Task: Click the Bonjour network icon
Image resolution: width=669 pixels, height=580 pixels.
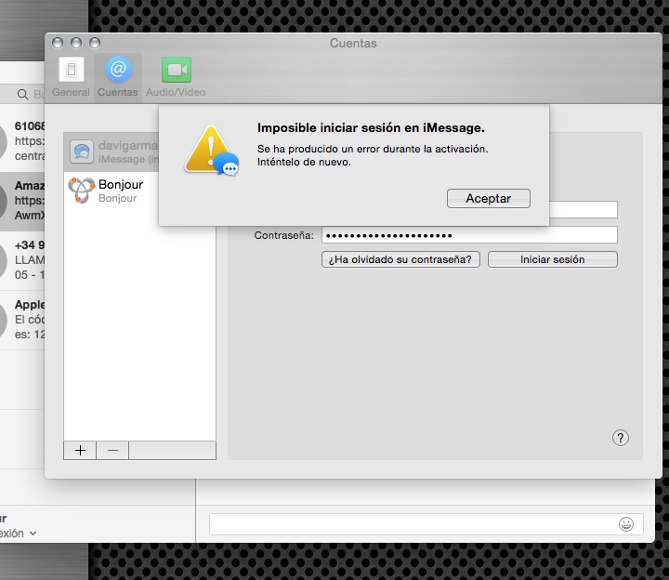Action: coord(81,191)
